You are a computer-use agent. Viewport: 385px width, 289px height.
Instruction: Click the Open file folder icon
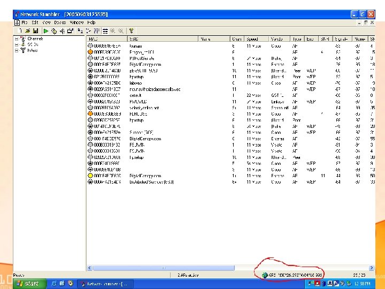(x=28, y=31)
